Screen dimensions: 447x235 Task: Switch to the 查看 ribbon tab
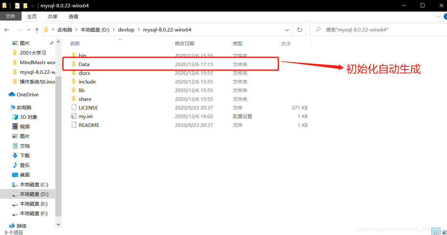click(x=73, y=16)
